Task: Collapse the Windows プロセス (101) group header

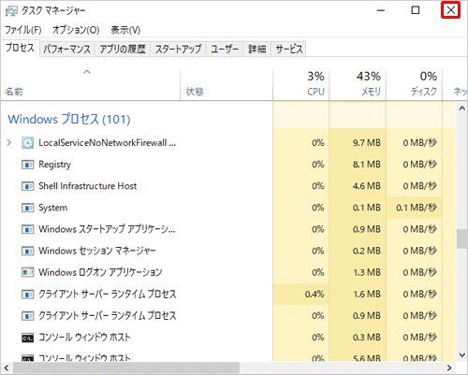Action: pyautogui.click(x=69, y=119)
